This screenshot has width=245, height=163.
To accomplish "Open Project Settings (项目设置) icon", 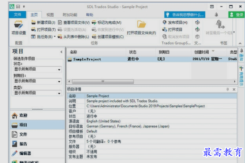I will pyautogui.click(x=19, y=25).
